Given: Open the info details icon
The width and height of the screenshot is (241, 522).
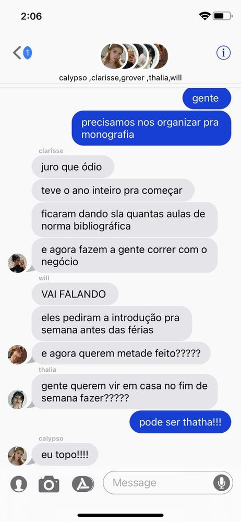Looking at the screenshot, I should coord(223,53).
